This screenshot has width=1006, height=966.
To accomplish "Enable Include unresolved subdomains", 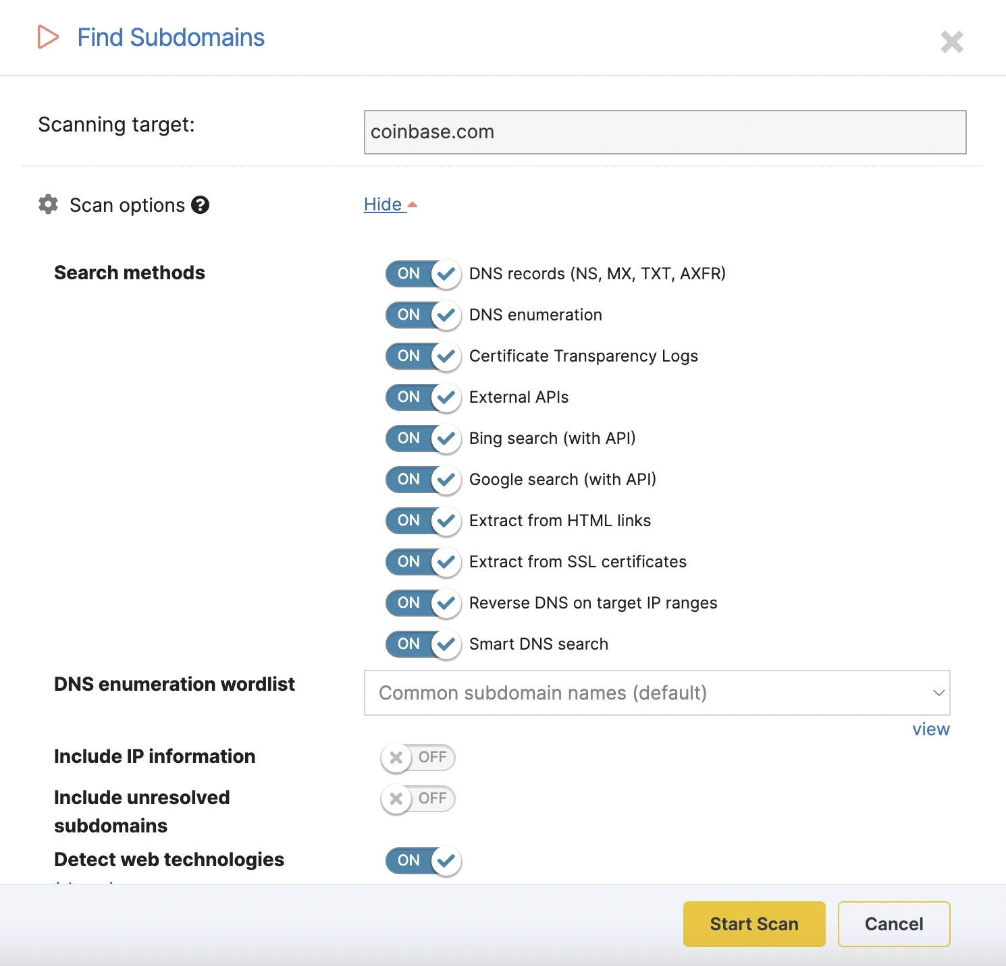I will click(418, 799).
